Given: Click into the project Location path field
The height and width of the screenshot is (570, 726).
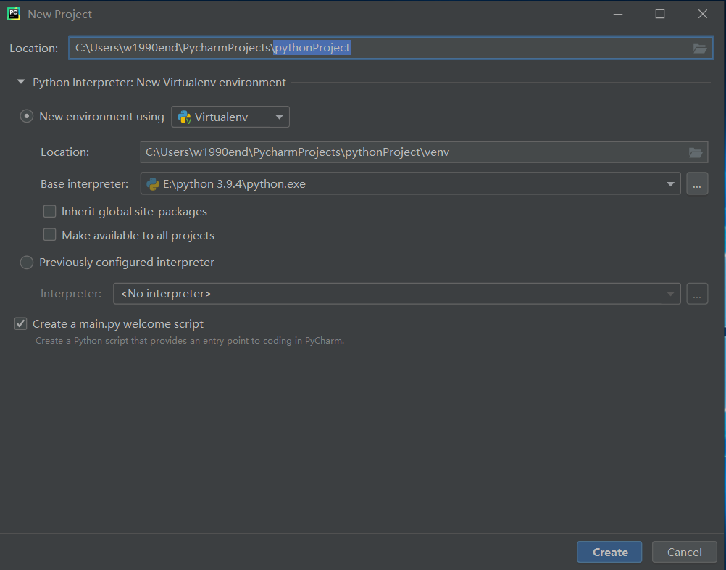Looking at the screenshot, I should tap(391, 48).
